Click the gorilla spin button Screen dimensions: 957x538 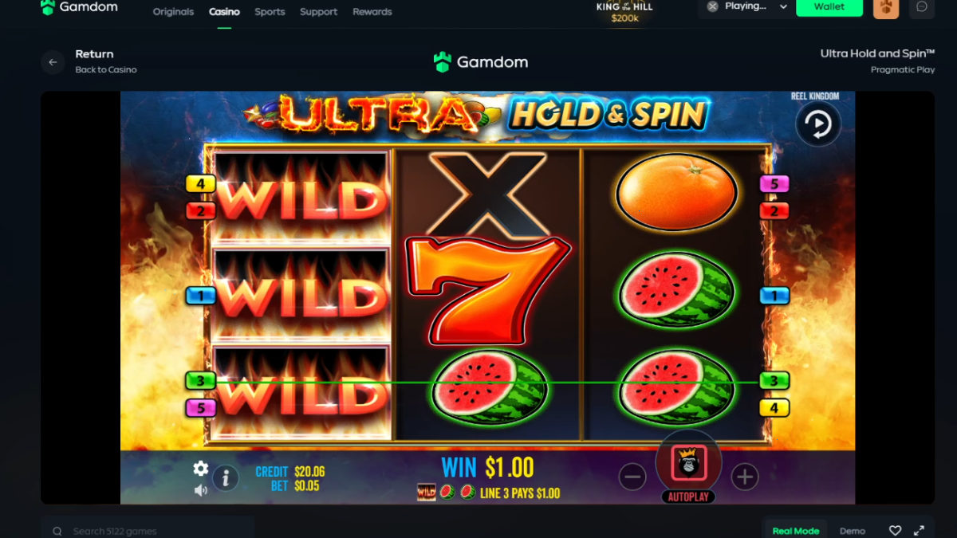pos(689,462)
